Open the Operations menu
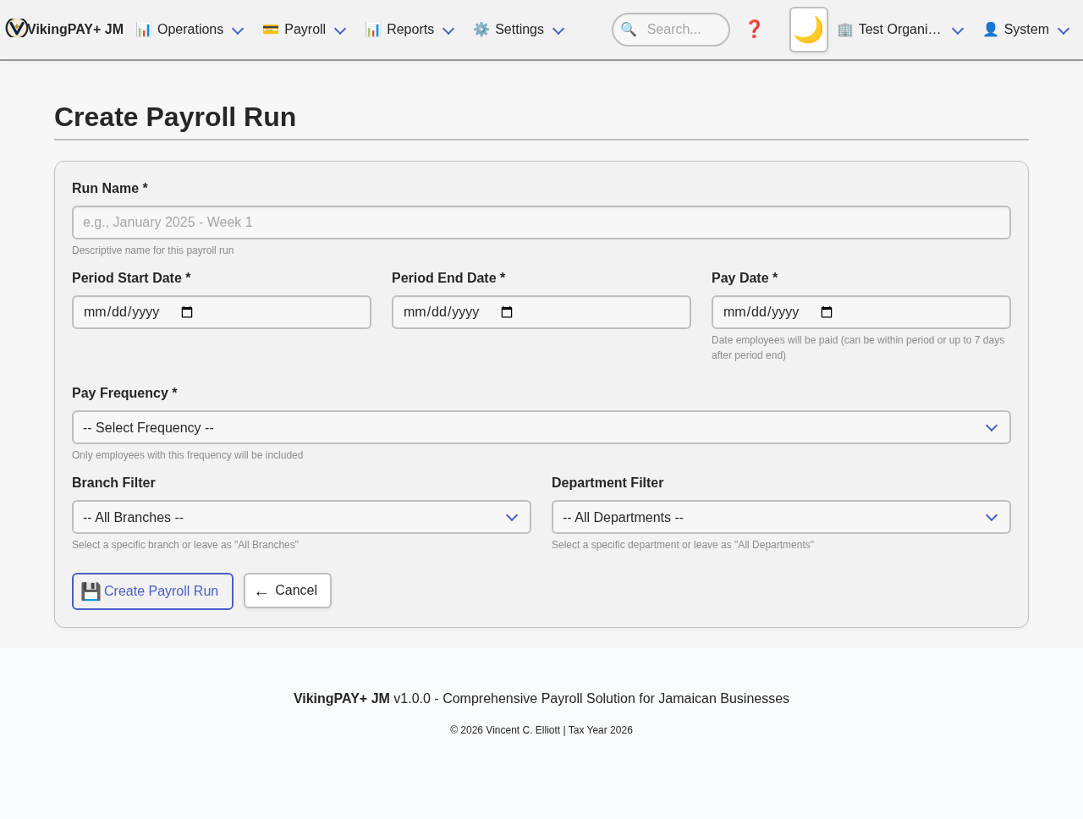The width and height of the screenshot is (1083, 819). click(190, 30)
